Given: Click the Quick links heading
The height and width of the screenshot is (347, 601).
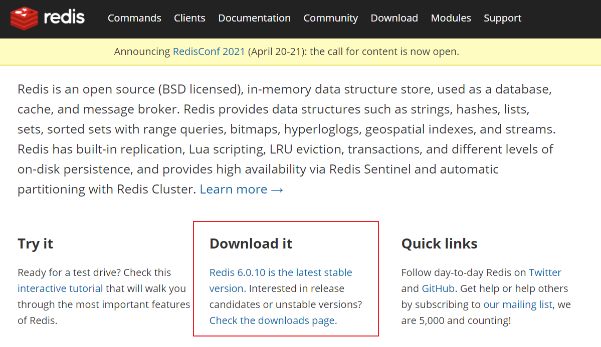Looking at the screenshot, I should click(439, 244).
